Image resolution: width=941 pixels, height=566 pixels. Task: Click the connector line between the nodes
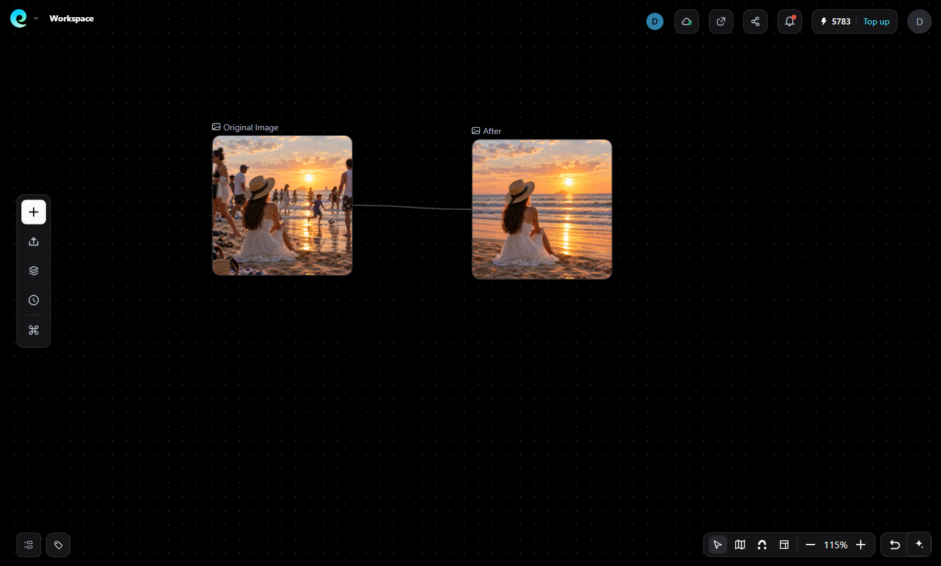(412, 207)
